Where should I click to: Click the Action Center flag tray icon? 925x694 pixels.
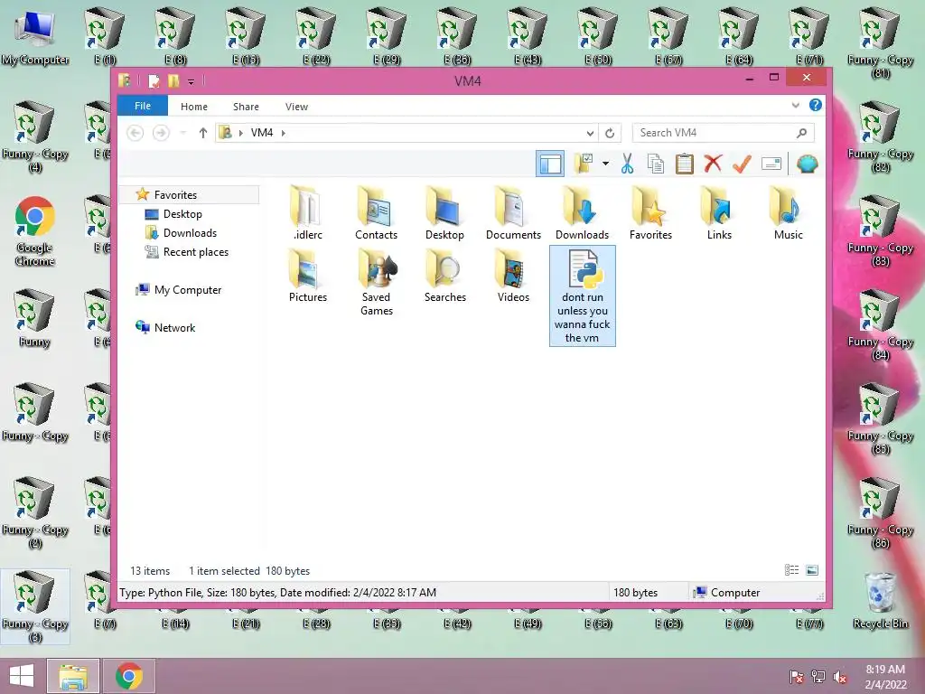[797, 676]
